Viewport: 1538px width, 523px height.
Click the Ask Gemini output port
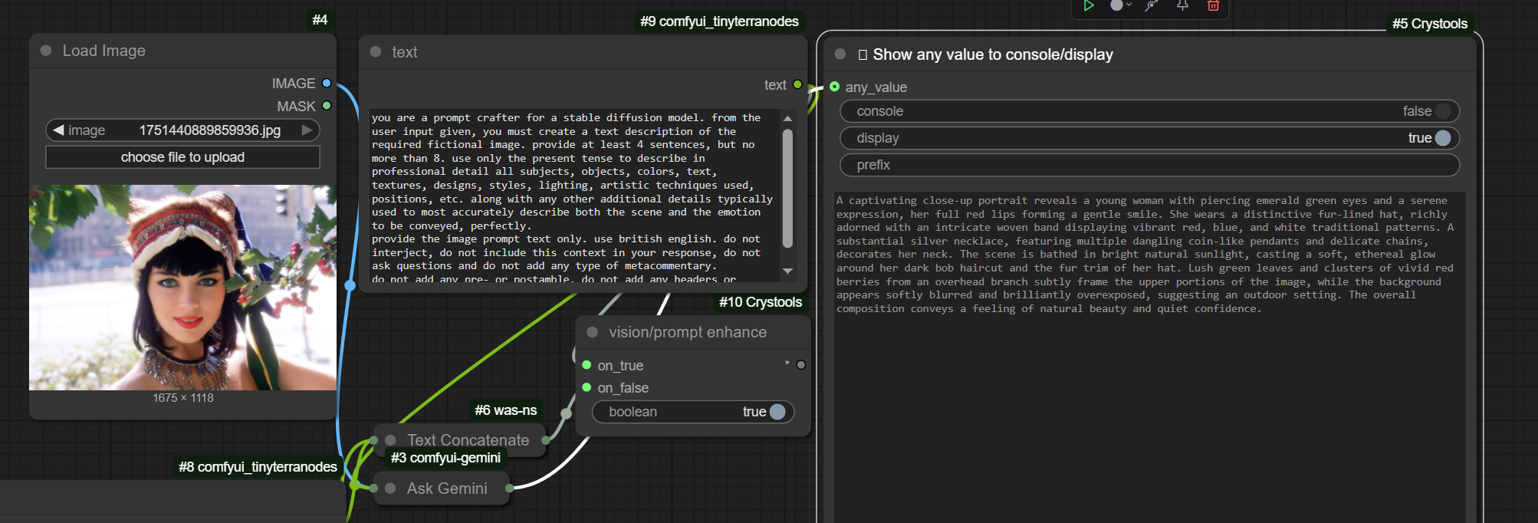pyautogui.click(x=509, y=488)
